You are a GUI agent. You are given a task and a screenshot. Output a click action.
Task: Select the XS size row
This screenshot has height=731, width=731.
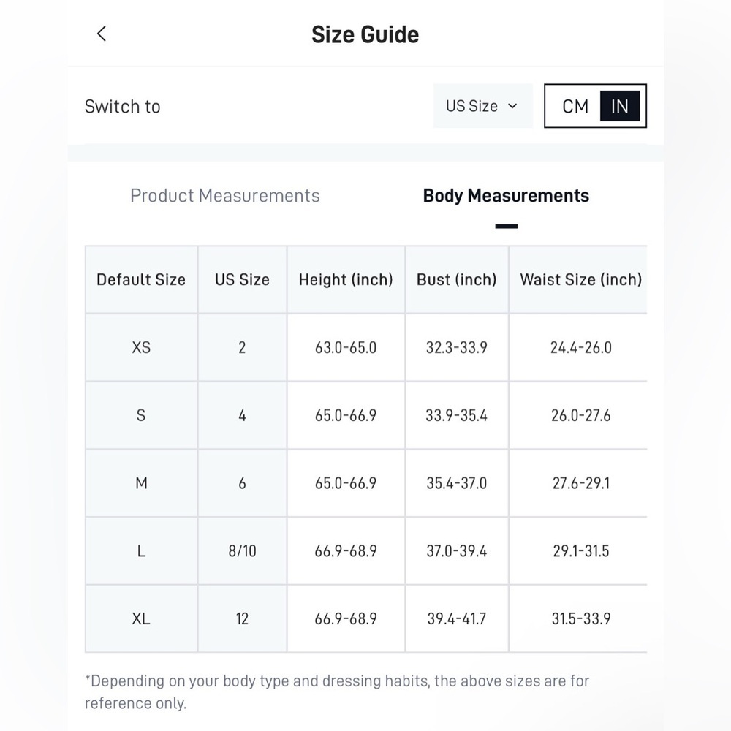pos(366,347)
